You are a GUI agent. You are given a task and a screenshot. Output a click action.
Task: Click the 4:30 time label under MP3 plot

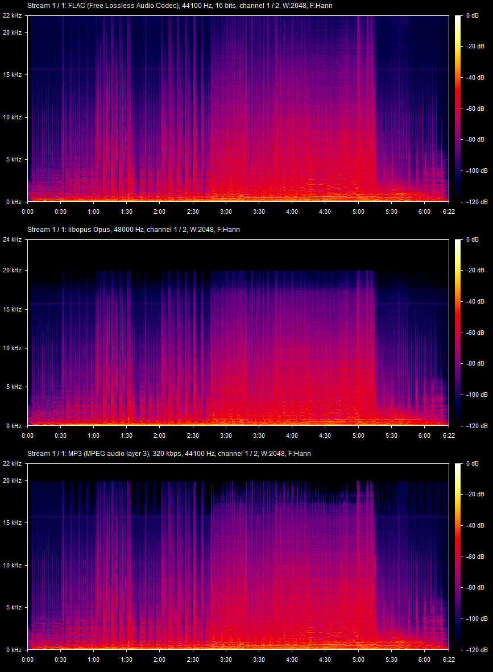pyautogui.click(x=325, y=659)
